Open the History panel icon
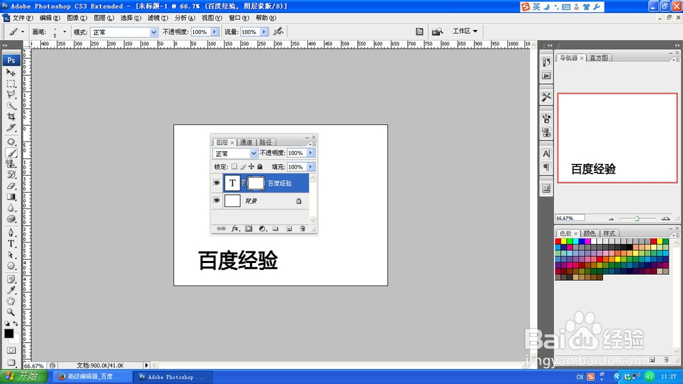Viewport: 683px width, 384px height. point(546,62)
